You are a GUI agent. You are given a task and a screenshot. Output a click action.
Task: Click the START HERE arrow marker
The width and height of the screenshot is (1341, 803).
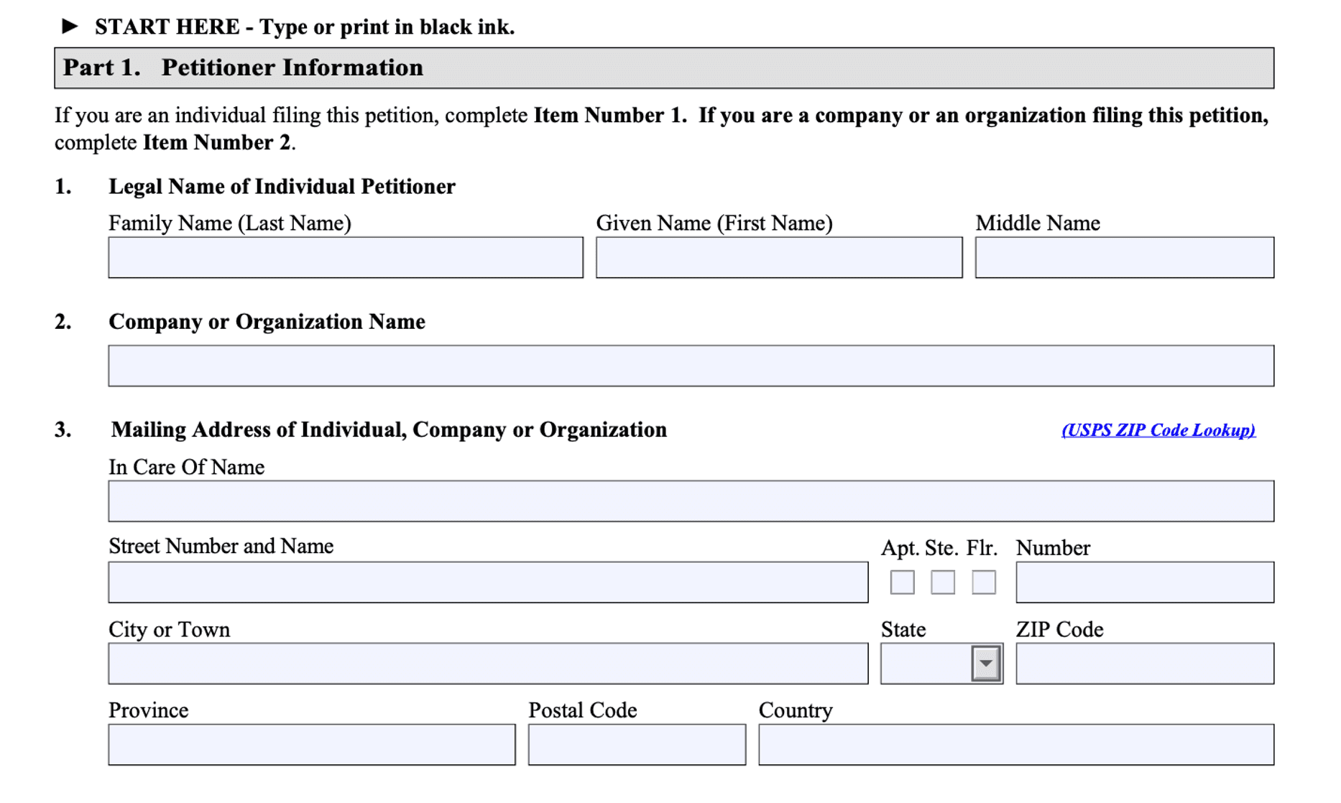point(70,27)
